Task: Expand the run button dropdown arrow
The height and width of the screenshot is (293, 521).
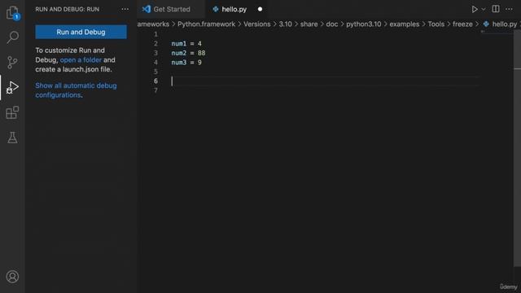Action: click(x=484, y=9)
